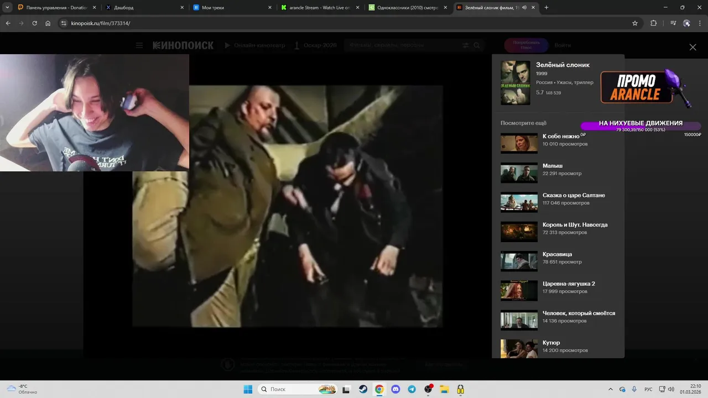
Task: Mute the Зелёный слоник tab audio icon
Action: click(x=524, y=8)
